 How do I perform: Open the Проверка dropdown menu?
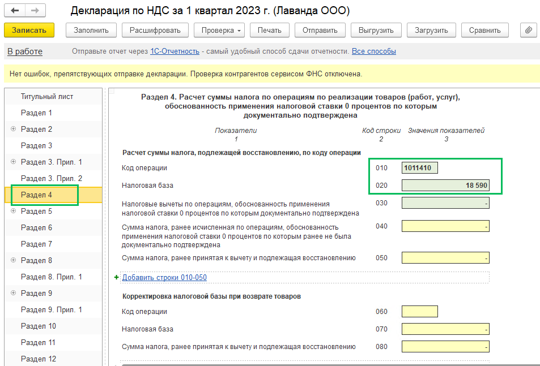tap(219, 30)
